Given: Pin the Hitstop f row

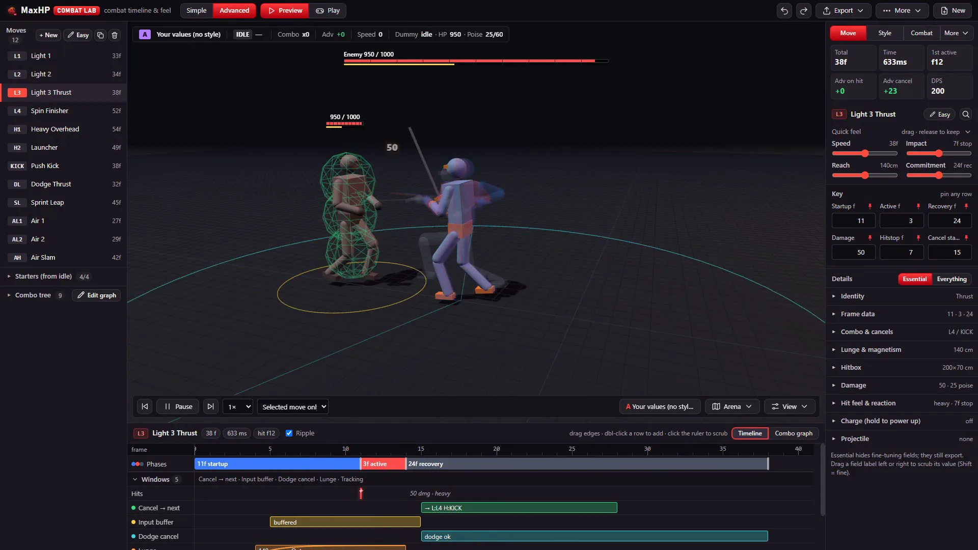Looking at the screenshot, I should point(918,238).
